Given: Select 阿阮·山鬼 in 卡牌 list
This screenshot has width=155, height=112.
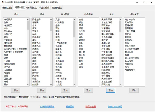Looking at the screenshot, I should pyautogui.click(x=106, y=85).
